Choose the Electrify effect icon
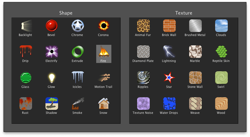Viewport: 250px width, 137px height. click(x=52, y=52)
